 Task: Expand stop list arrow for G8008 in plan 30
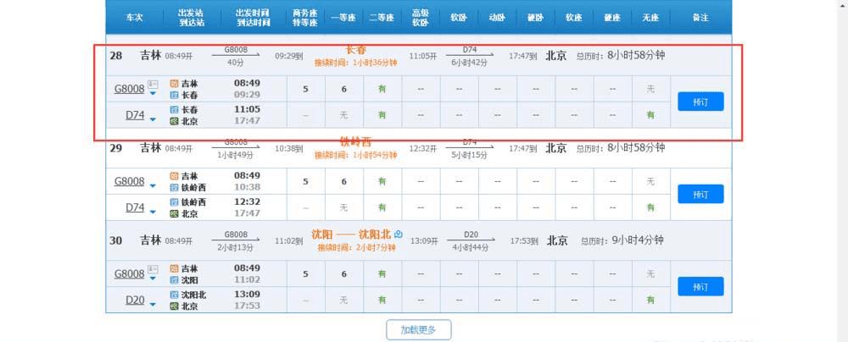153,279
